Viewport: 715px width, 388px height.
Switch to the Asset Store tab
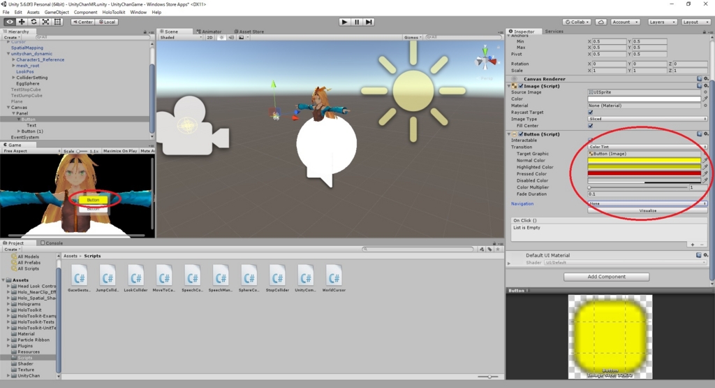[249, 31]
